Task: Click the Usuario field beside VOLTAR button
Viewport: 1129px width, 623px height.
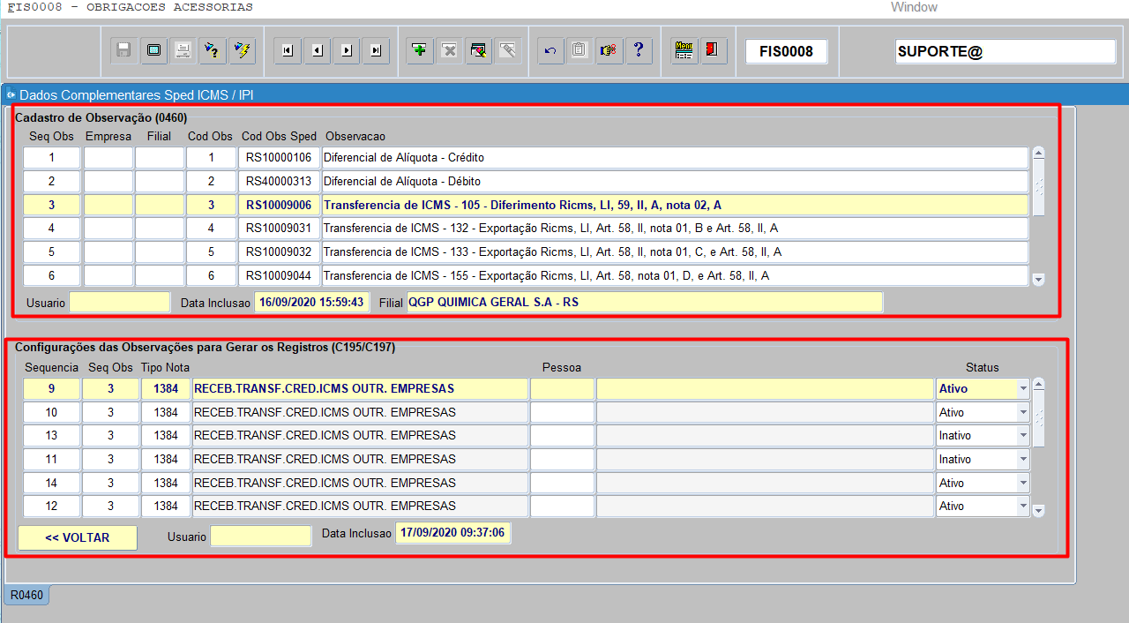Action: [x=261, y=537]
